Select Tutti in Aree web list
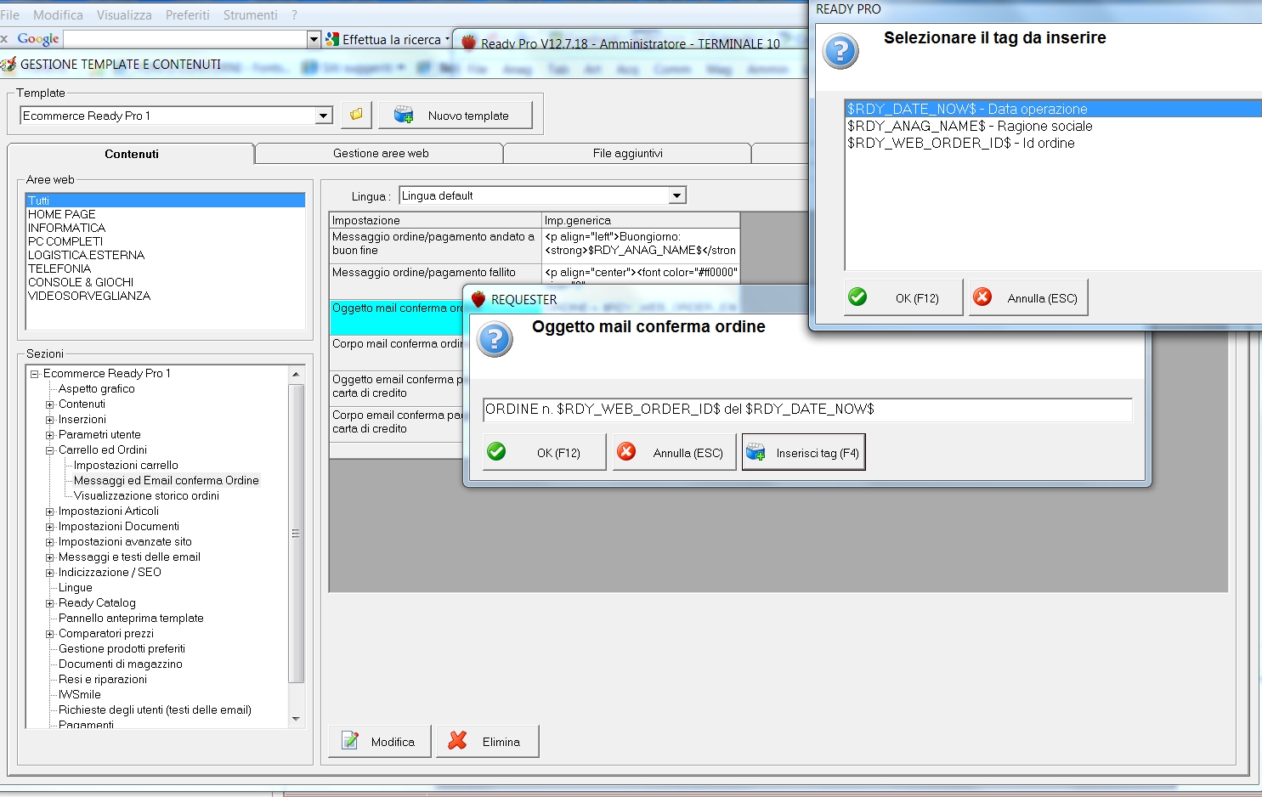The image size is (1262, 797). 165,201
